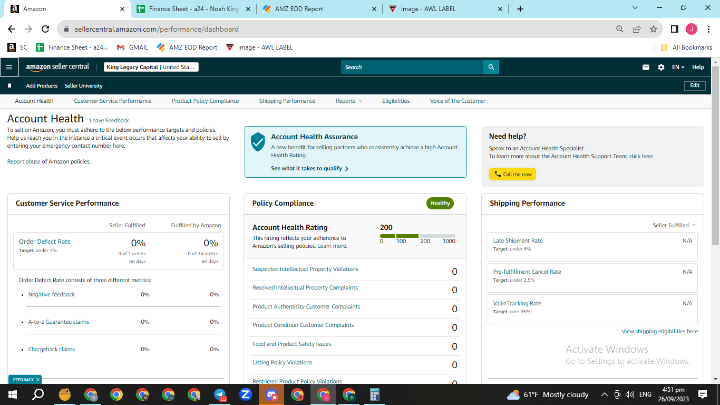Open the Product Policy Compliance tab
Viewport: 720px width, 405px height.
click(206, 101)
